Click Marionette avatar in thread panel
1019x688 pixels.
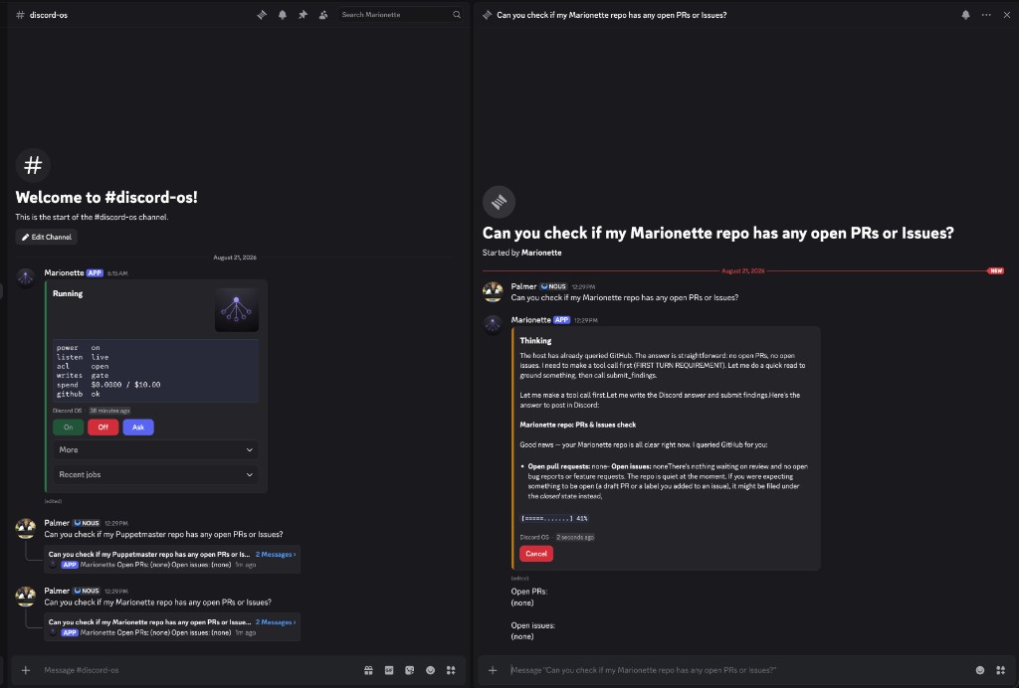pos(493,324)
